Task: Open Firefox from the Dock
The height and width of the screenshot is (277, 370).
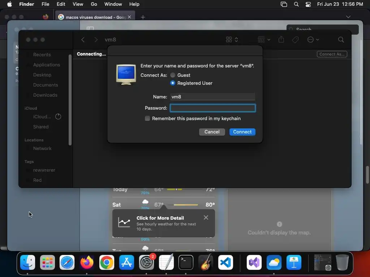Action: point(87,263)
